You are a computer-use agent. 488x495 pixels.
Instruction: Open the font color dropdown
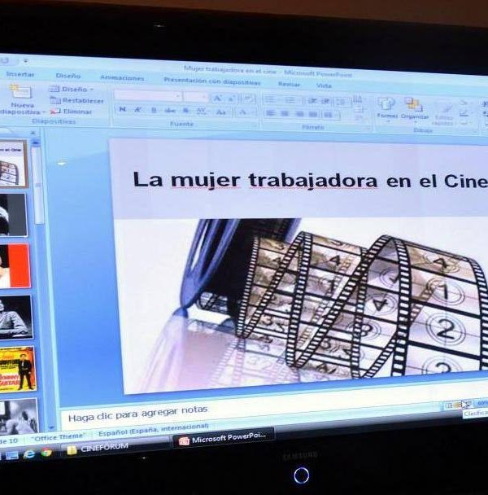[x=246, y=112]
